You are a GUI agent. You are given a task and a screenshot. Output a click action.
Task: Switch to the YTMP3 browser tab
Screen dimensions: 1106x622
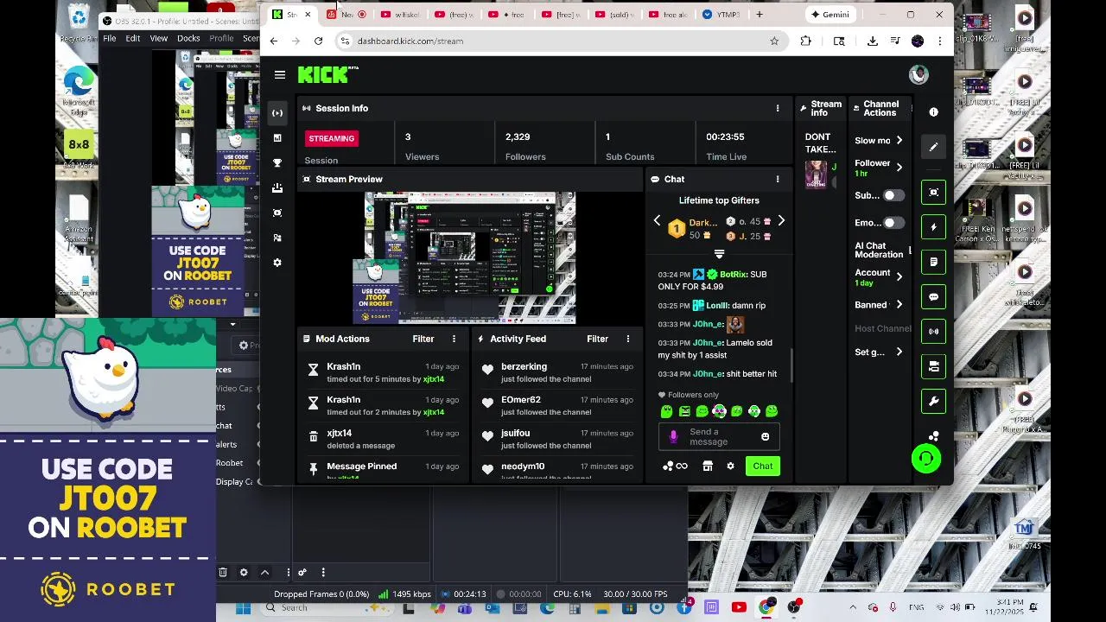[x=722, y=15]
